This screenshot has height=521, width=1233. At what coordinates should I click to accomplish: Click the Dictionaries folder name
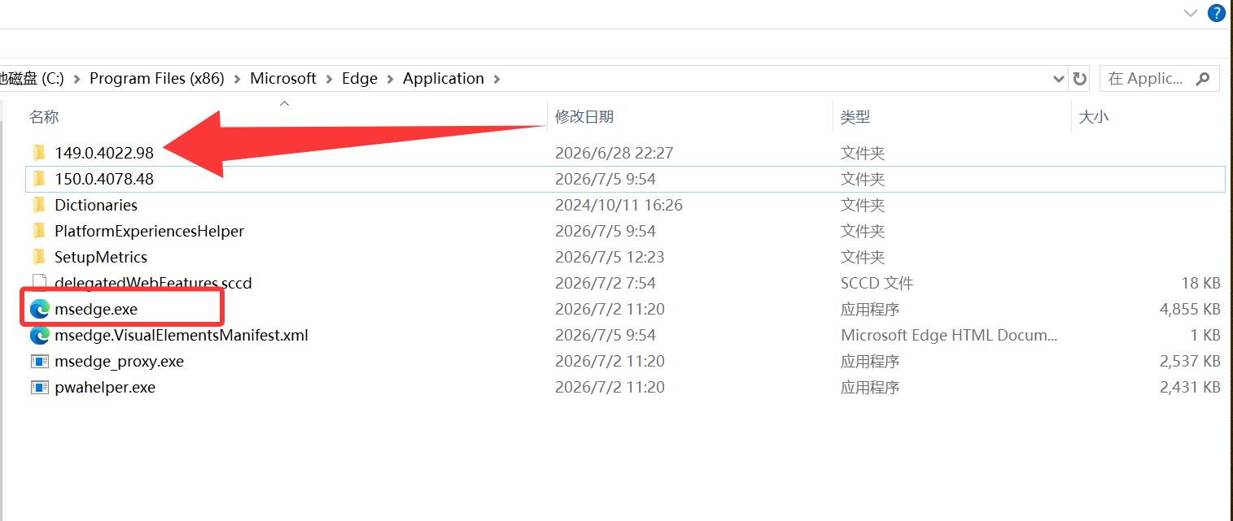(x=96, y=205)
